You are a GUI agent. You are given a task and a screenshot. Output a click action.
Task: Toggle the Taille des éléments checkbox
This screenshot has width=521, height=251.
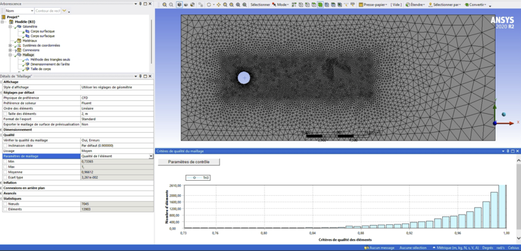click(x=5, y=114)
